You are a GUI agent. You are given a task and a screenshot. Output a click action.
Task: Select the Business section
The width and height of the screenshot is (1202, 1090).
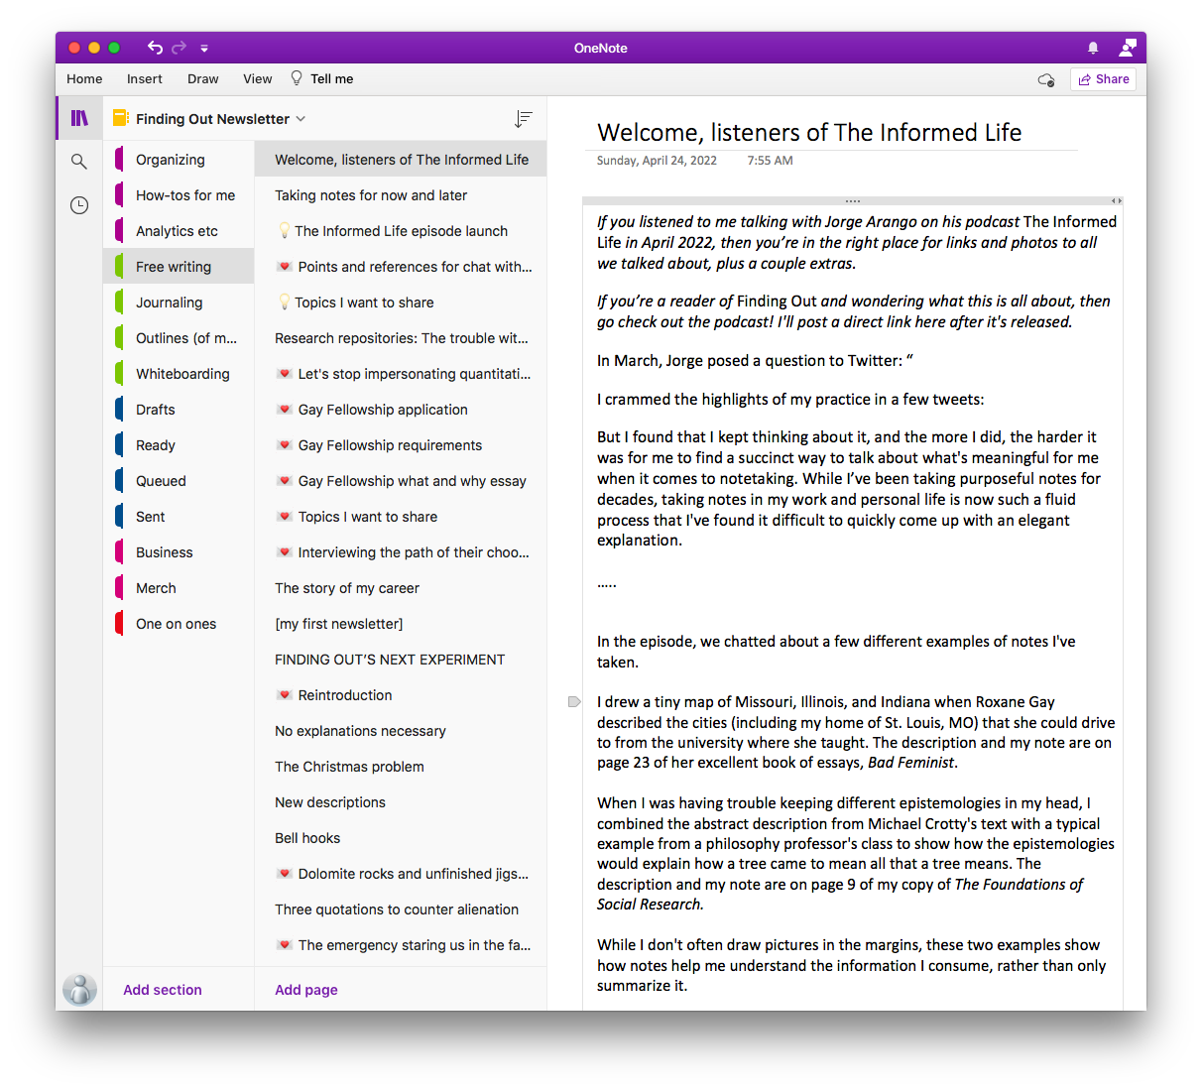(179, 552)
